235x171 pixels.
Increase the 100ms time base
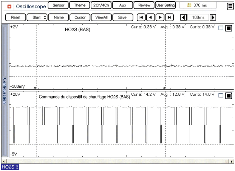pyautogui.click(x=213, y=17)
